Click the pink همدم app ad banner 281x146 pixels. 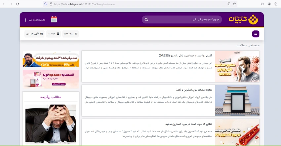click(51, 79)
